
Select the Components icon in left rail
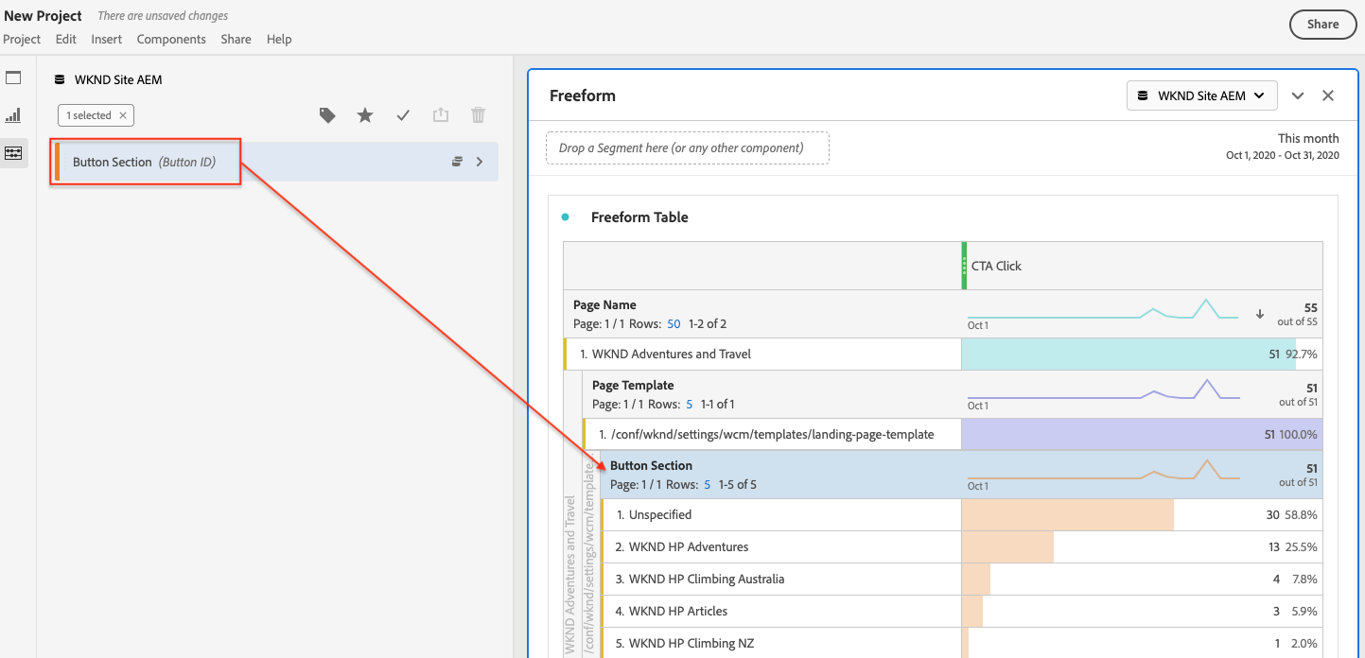tap(13, 152)
